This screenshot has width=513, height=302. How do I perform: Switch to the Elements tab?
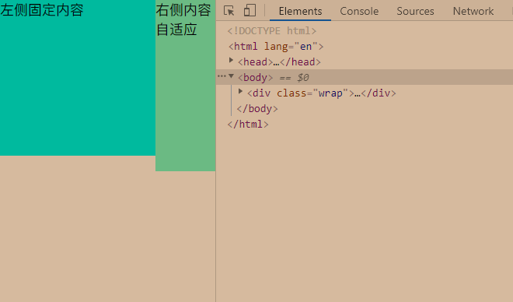[300, 11]
